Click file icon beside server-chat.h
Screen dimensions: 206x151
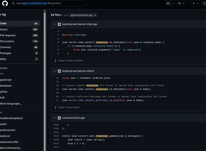(x=59, y=71)
